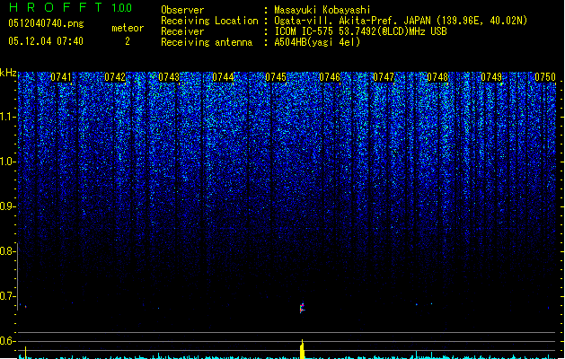This screenshot has height=359, width=565.
Task: Click the 0.9 kHz axis label
Action: tap(8, 206)
